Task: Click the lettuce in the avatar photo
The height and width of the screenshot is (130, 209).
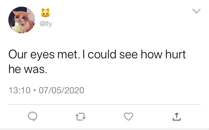Action: [x=17, y=28]
